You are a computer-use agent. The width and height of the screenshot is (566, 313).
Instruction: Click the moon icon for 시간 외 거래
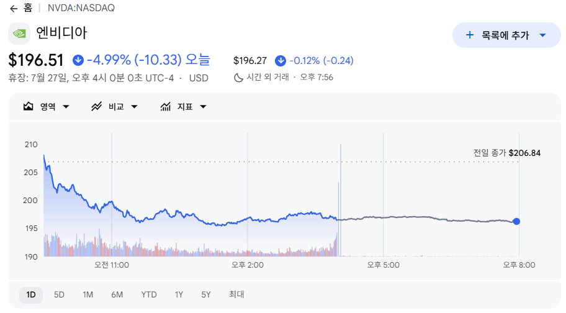pos(238,77)
